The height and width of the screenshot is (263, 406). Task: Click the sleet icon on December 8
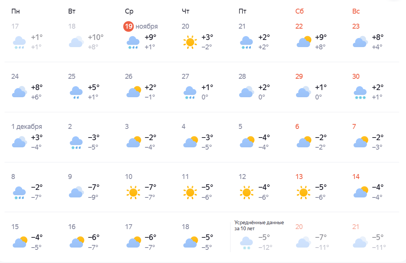click(x=20, y=193)
